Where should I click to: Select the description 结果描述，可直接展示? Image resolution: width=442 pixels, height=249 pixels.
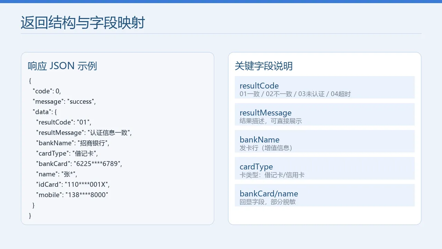click(x=271, y=121)
